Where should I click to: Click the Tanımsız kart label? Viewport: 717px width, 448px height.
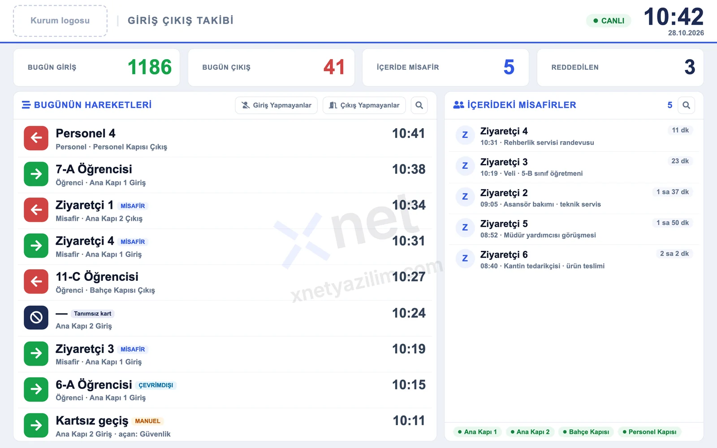[x=92, y=314]
